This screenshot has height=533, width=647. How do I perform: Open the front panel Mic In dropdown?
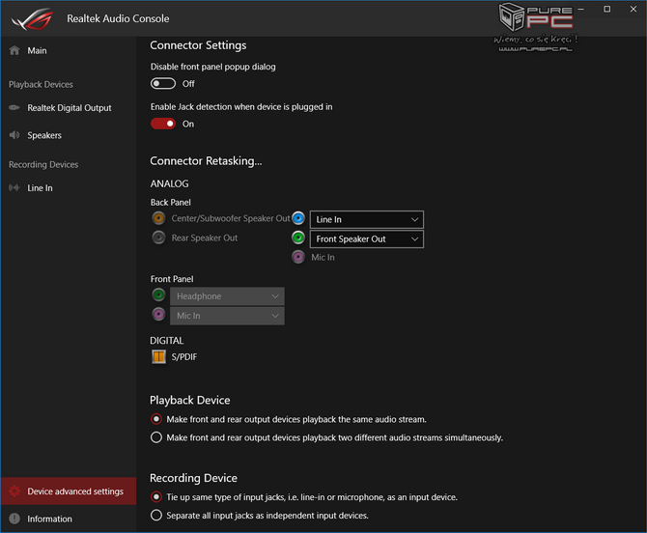click(x=227, y=316)
